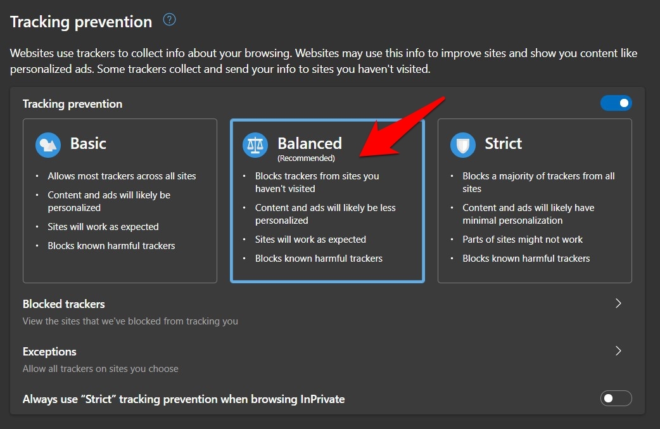This screenshot has width=660, height=429.
Task: Click the 'Always use Strict tracking prevention' label
Action: [184, 399]
